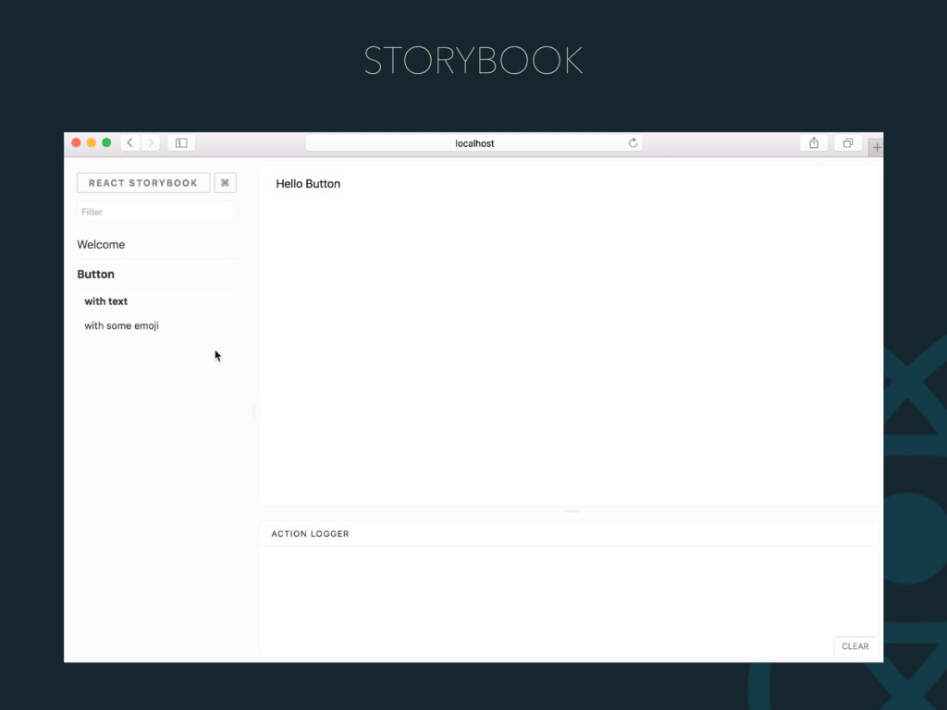Image resolution: width=947 pixels, height=710 pixels.
Task: Show all tabs overview icon
Action: pyautogui.click(x=848, y=143)
